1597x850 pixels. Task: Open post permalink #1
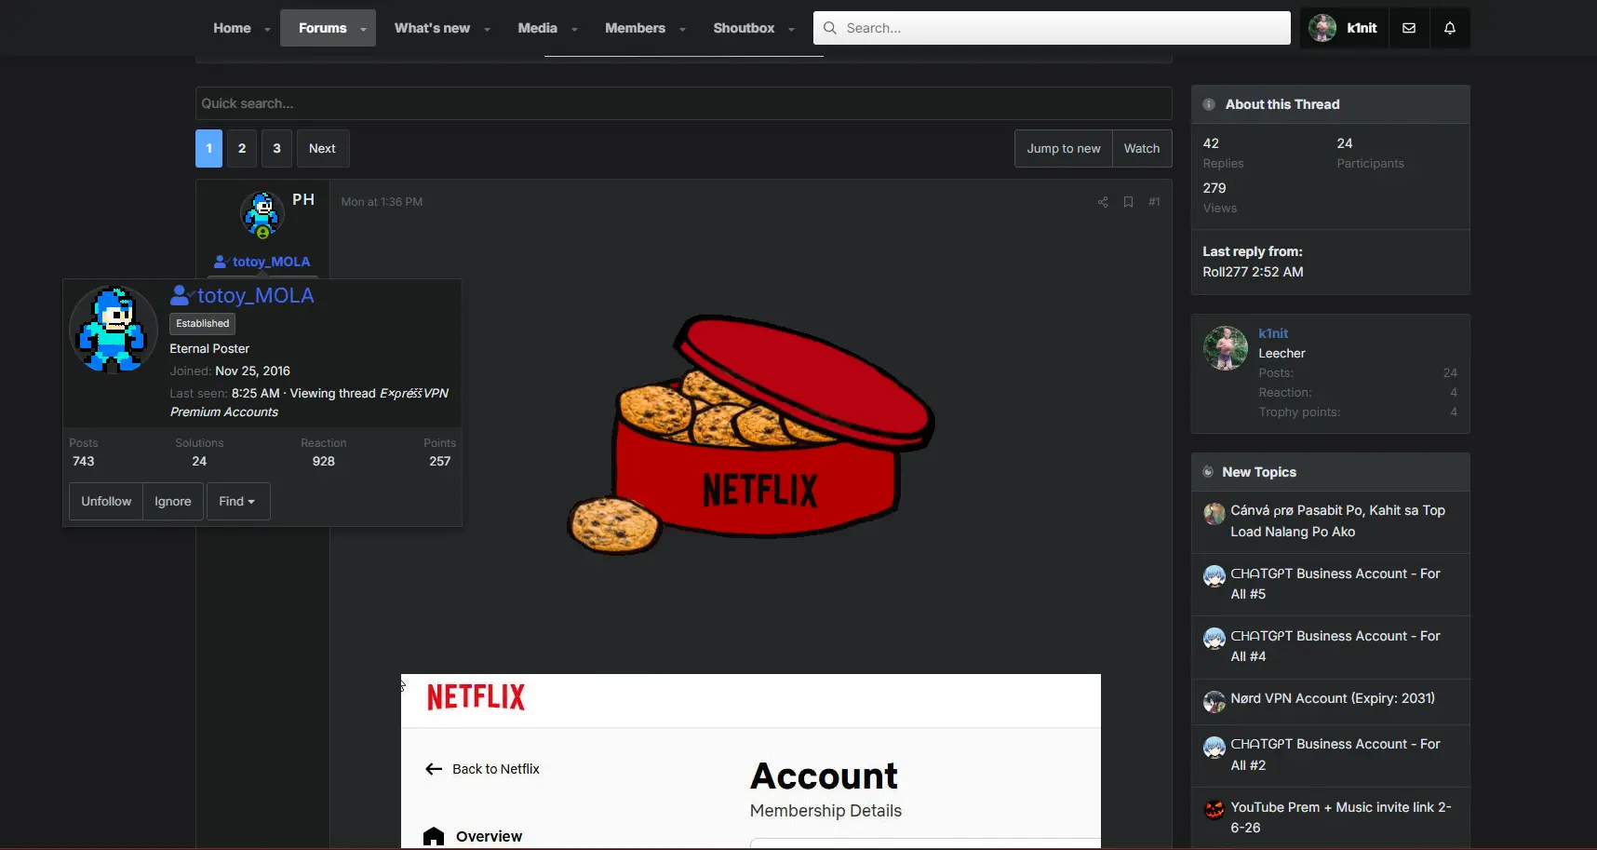tap(1154, 202)
